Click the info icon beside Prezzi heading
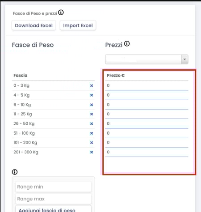The image size is (201, 212). coord(127,44)
